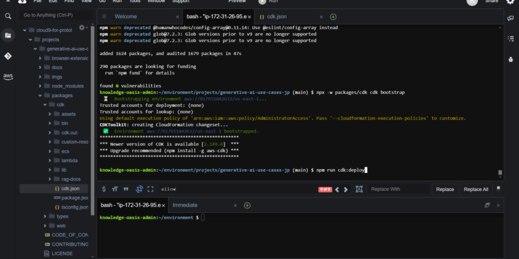519x259 pixels.
Task: Open the file tree settings gear
Action: pyautogui.click(x=82, y=28)
